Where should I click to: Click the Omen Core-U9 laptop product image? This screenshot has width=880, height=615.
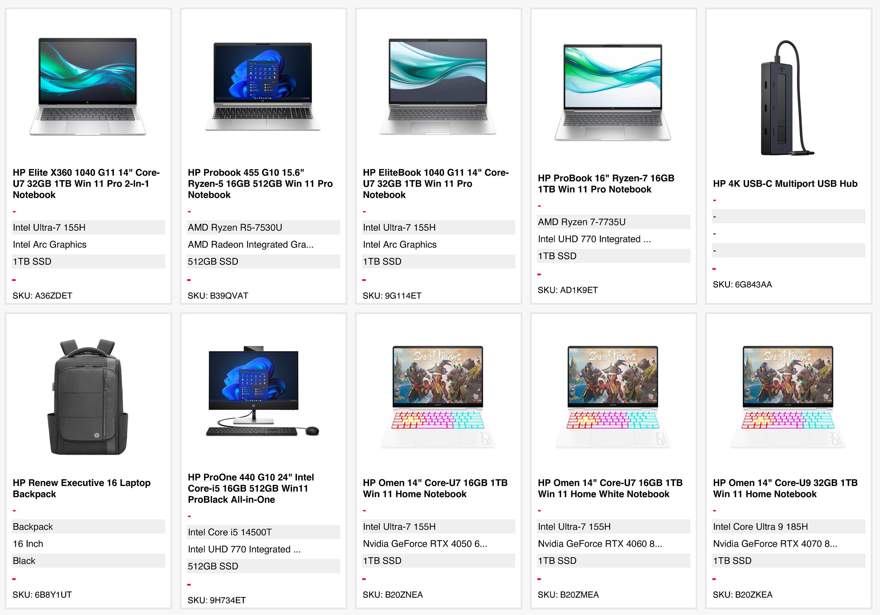click(788, 397)
